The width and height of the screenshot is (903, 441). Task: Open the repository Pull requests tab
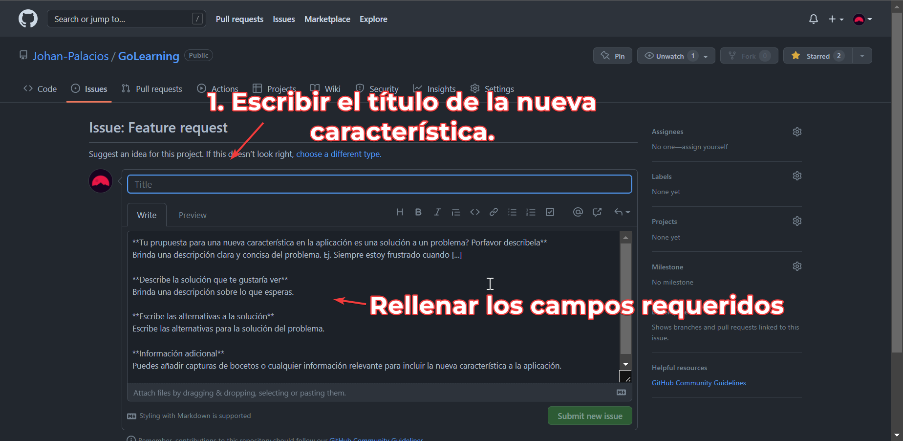152,89
